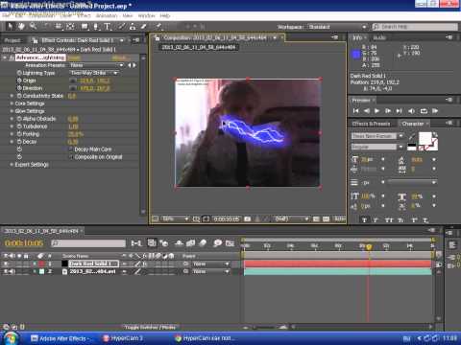
Task: Click the white fill color swatch in Character panel
Action: [x=425, y=138]
